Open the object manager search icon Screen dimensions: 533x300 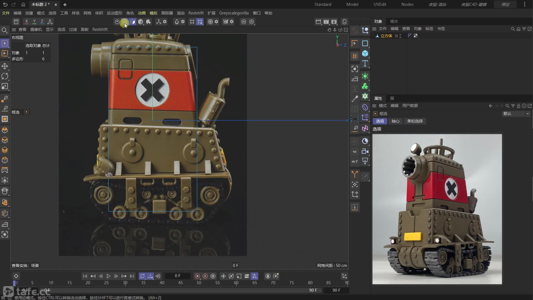pos(513,29)
